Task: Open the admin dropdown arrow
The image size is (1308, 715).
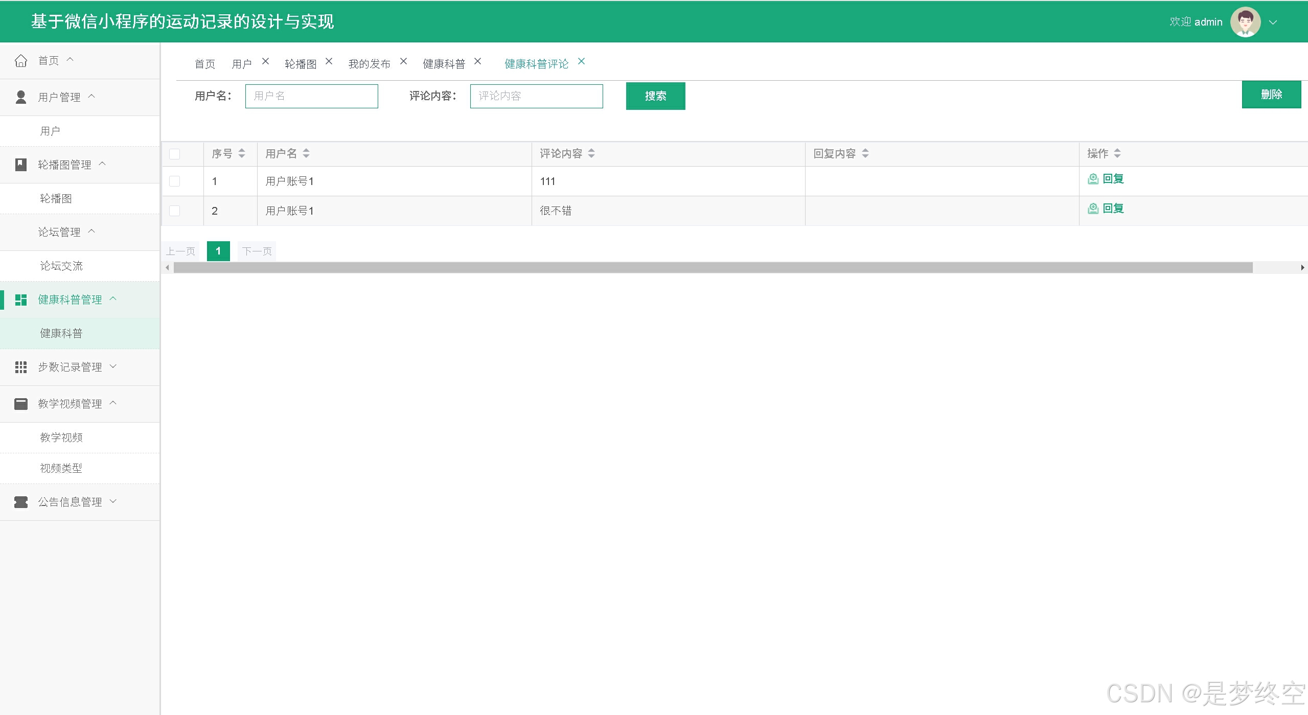Action: coord(1273,22)
